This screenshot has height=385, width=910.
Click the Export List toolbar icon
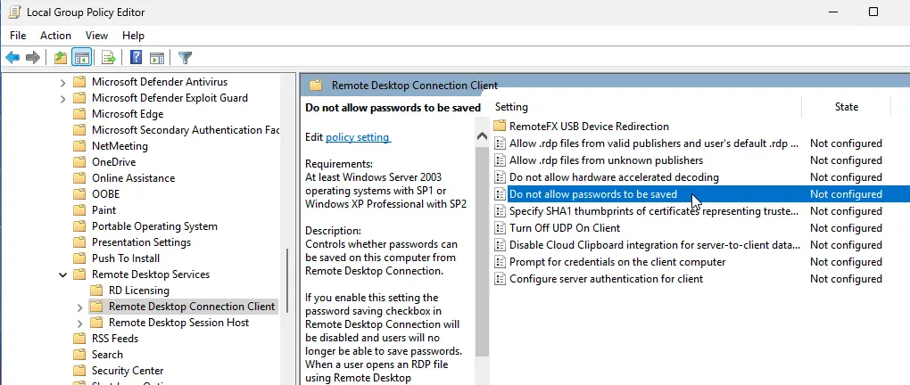109,58
